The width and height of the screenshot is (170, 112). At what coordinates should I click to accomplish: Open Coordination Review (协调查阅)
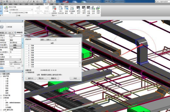(x=84, y=10)
